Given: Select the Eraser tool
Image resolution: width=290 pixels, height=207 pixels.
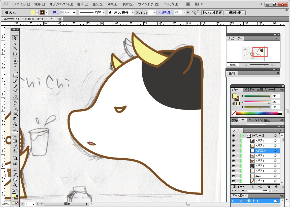Looking at the screenshot, I should [15, 97].
